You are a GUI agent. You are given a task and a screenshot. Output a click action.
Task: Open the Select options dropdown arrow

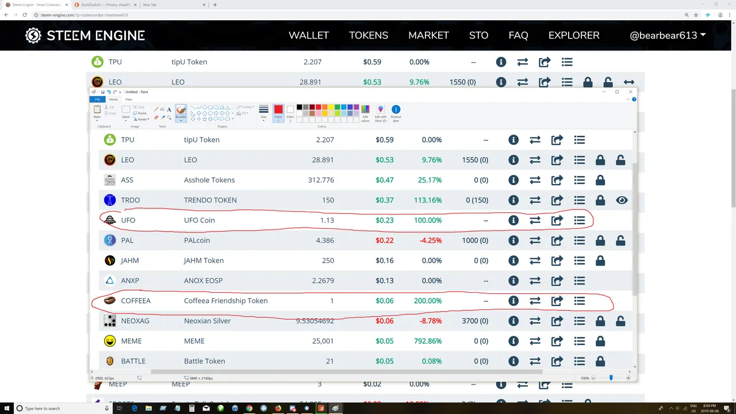[x=125, y=120]
